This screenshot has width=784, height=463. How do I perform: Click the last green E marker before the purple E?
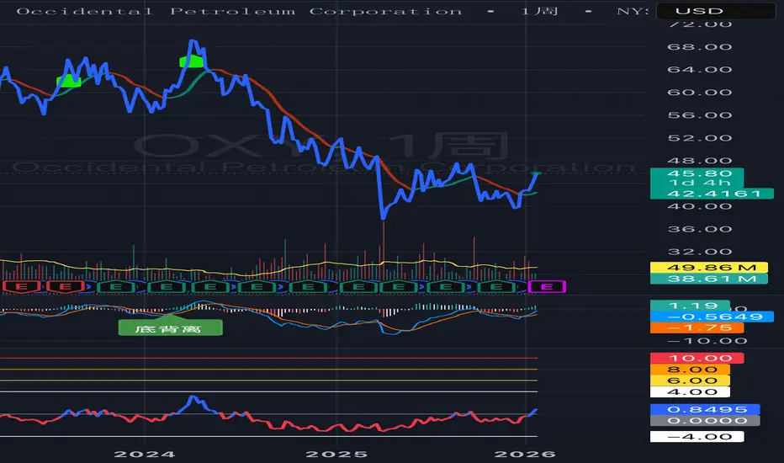coord(496,287)
